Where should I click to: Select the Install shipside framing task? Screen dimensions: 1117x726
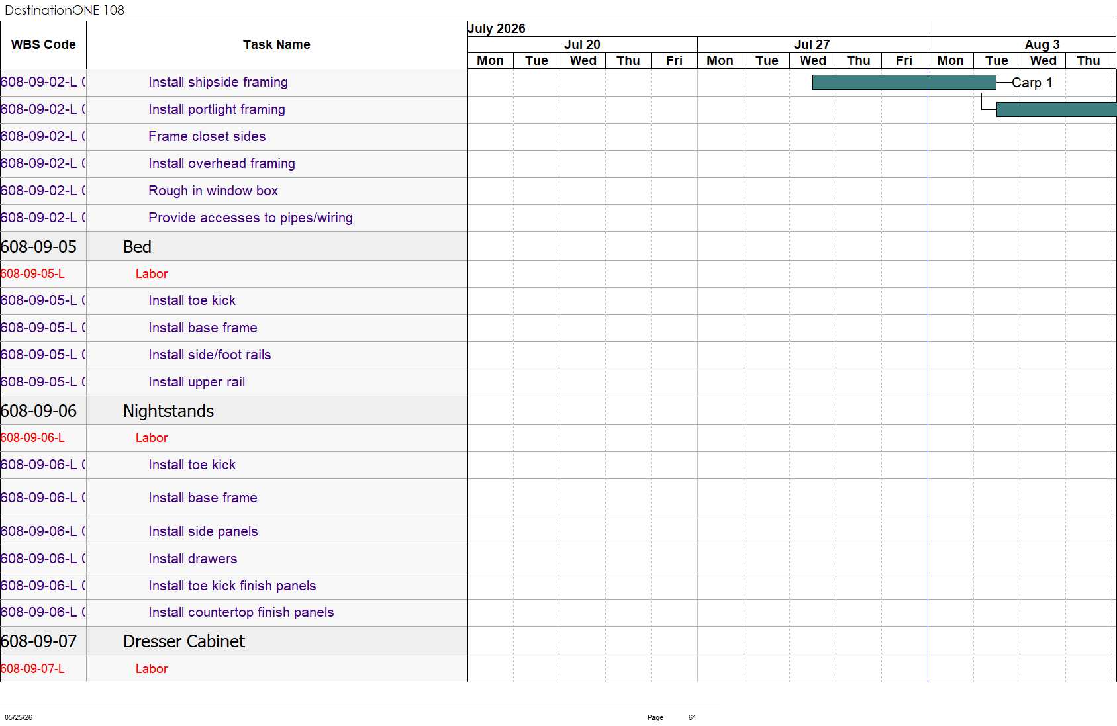[x=218, y=83]
